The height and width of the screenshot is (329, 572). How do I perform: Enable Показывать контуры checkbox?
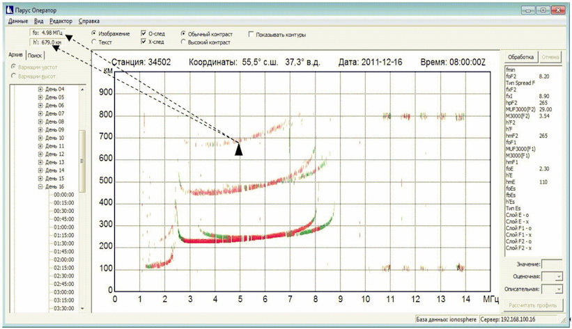click(x=251, y=34)
